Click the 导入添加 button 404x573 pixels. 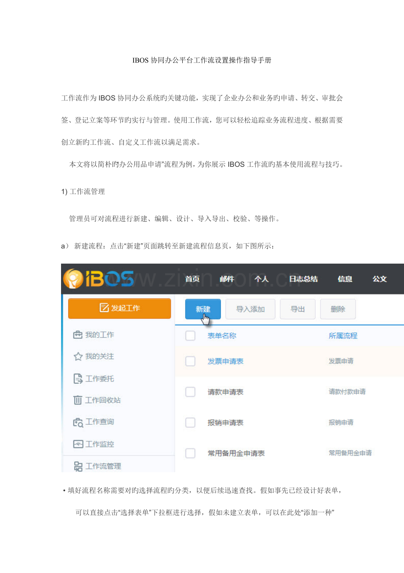(250, 309)
